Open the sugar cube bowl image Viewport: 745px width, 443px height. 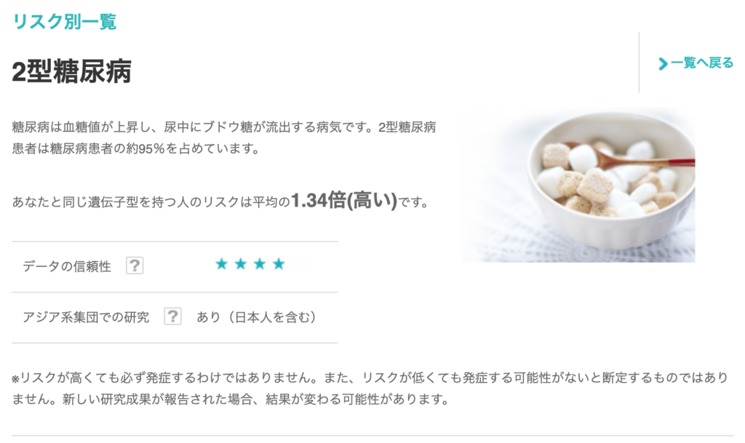[578, 185]
